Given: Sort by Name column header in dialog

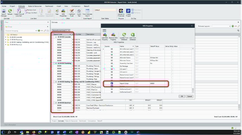Looking at the screenshot, I should click(127, 46).
